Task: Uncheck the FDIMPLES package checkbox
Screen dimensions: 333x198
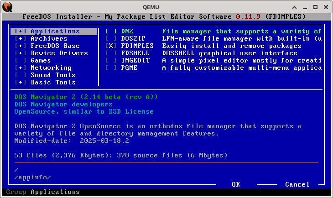Action: pyautogui.click(x=111, y=46)
